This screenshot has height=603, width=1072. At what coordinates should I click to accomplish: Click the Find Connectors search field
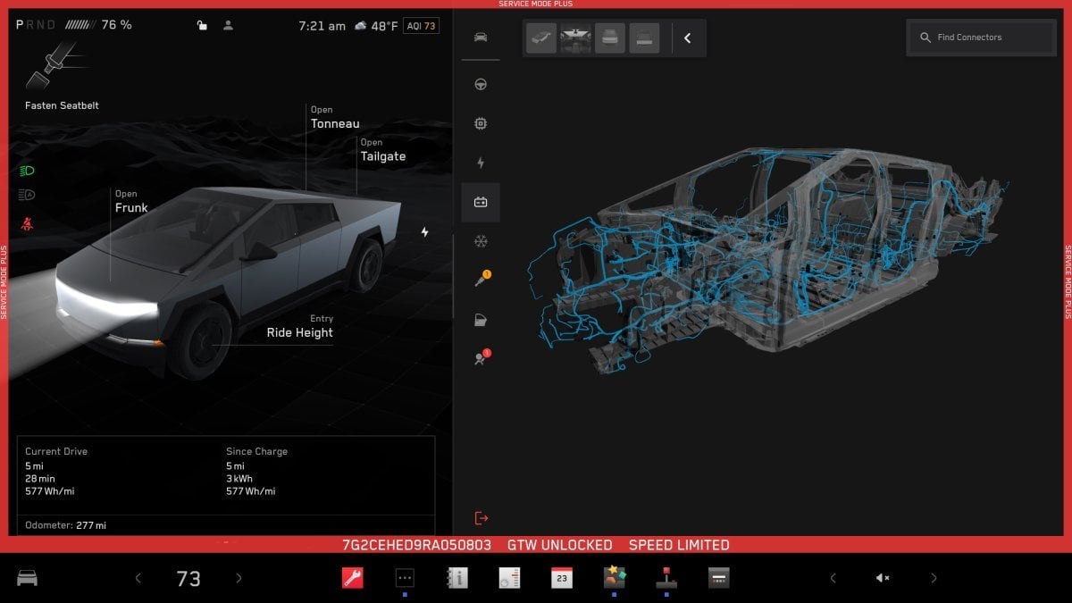(981, 38)
